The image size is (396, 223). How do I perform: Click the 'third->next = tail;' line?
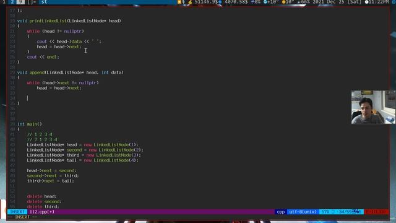pyautogui.click(x=51, y=181)
